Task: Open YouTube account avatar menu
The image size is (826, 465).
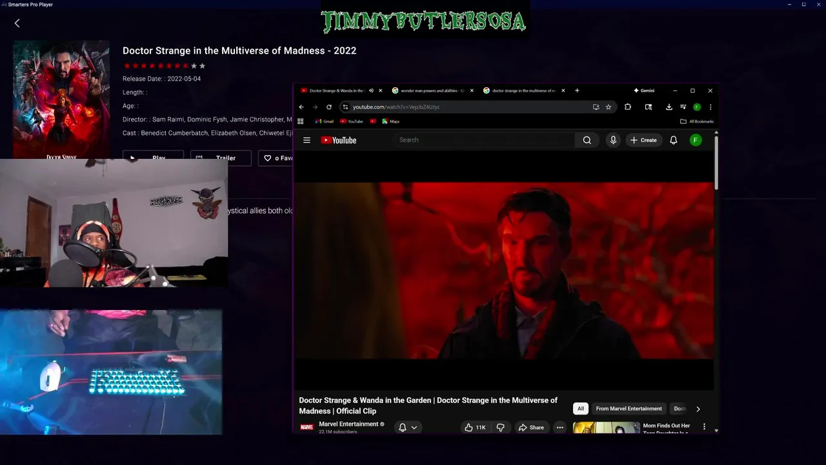Action: pyautogui.click(x=696, y=140)
